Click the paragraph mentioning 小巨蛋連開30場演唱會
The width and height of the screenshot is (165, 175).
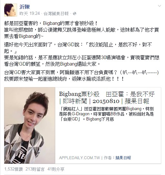[82, 61]
